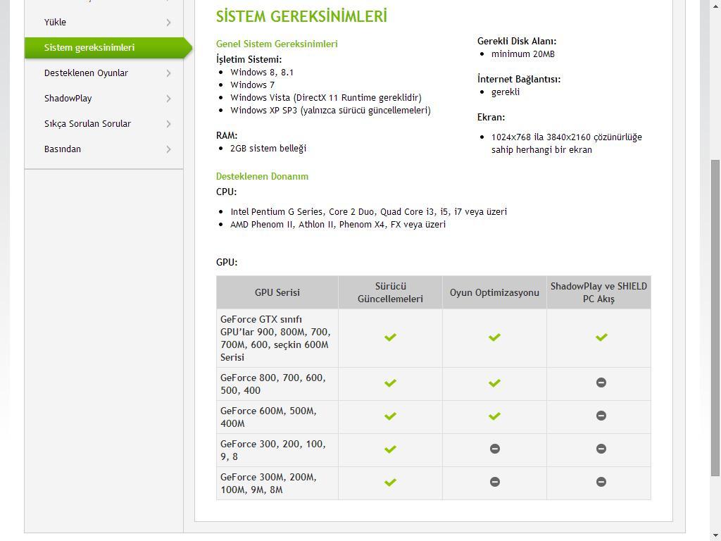Expand the Yükle menu arrow

(x=168, y=23)
